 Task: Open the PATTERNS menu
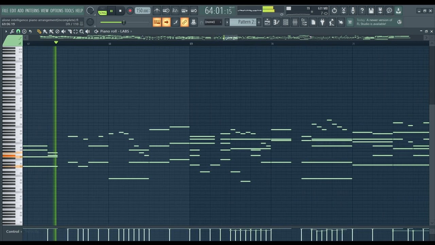coord(32,11)
